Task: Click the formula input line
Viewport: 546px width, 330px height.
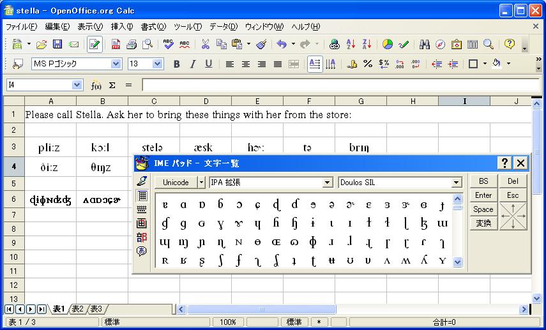Action: tap(340, 85)
